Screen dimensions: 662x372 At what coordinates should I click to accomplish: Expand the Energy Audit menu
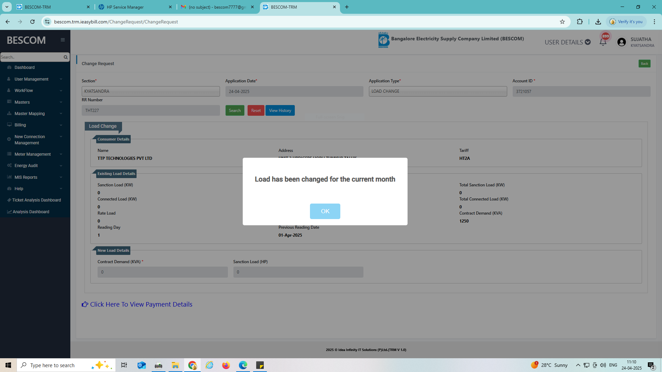pyautogui.click(x=34, y=166)
